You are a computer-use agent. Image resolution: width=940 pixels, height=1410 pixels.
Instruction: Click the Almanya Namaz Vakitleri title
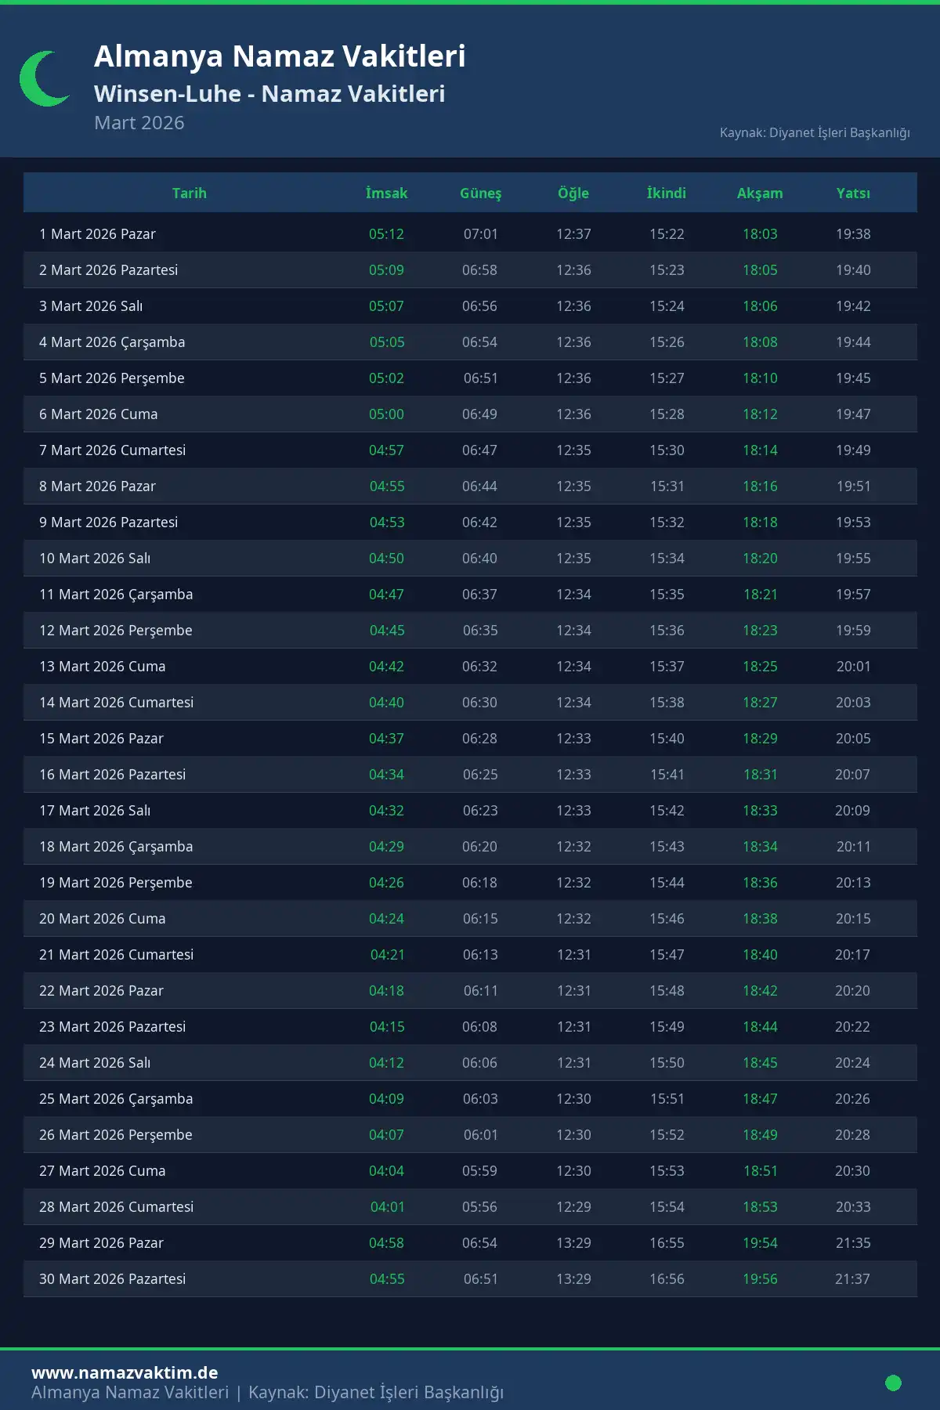point(280,56)
